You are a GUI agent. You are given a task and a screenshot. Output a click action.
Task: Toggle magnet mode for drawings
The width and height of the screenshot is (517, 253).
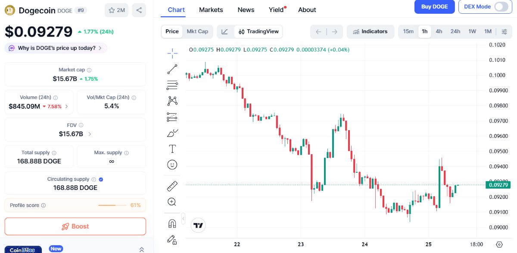pyautogui.click(x=172, y=223)
